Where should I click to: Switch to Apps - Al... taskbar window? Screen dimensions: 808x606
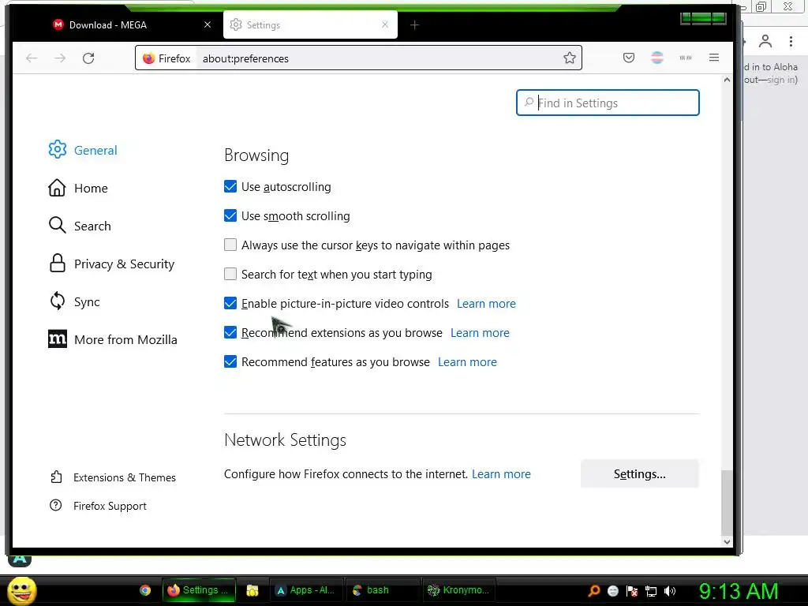(x=306, y=590)
